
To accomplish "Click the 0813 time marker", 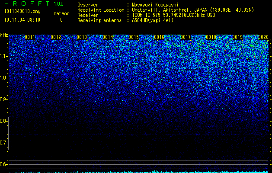I will point(82,37).
